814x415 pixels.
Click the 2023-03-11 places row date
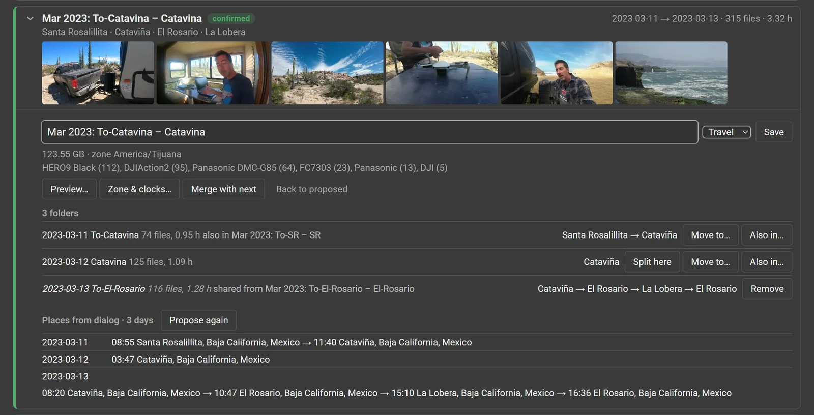click(65, 342)
